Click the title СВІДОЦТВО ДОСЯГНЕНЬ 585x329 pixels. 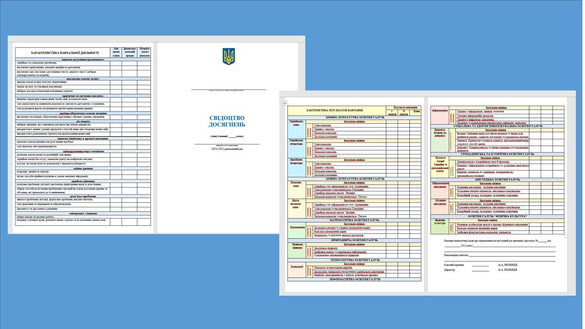pyautogui.click(x=227, y=121)
